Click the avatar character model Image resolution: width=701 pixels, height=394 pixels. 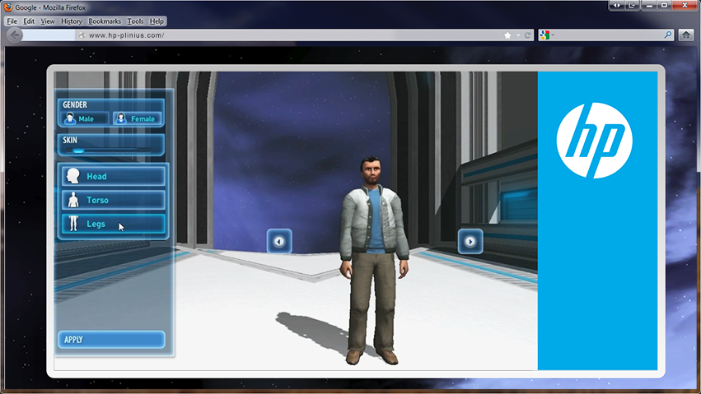pyautogui.click(x=374, y=261)
